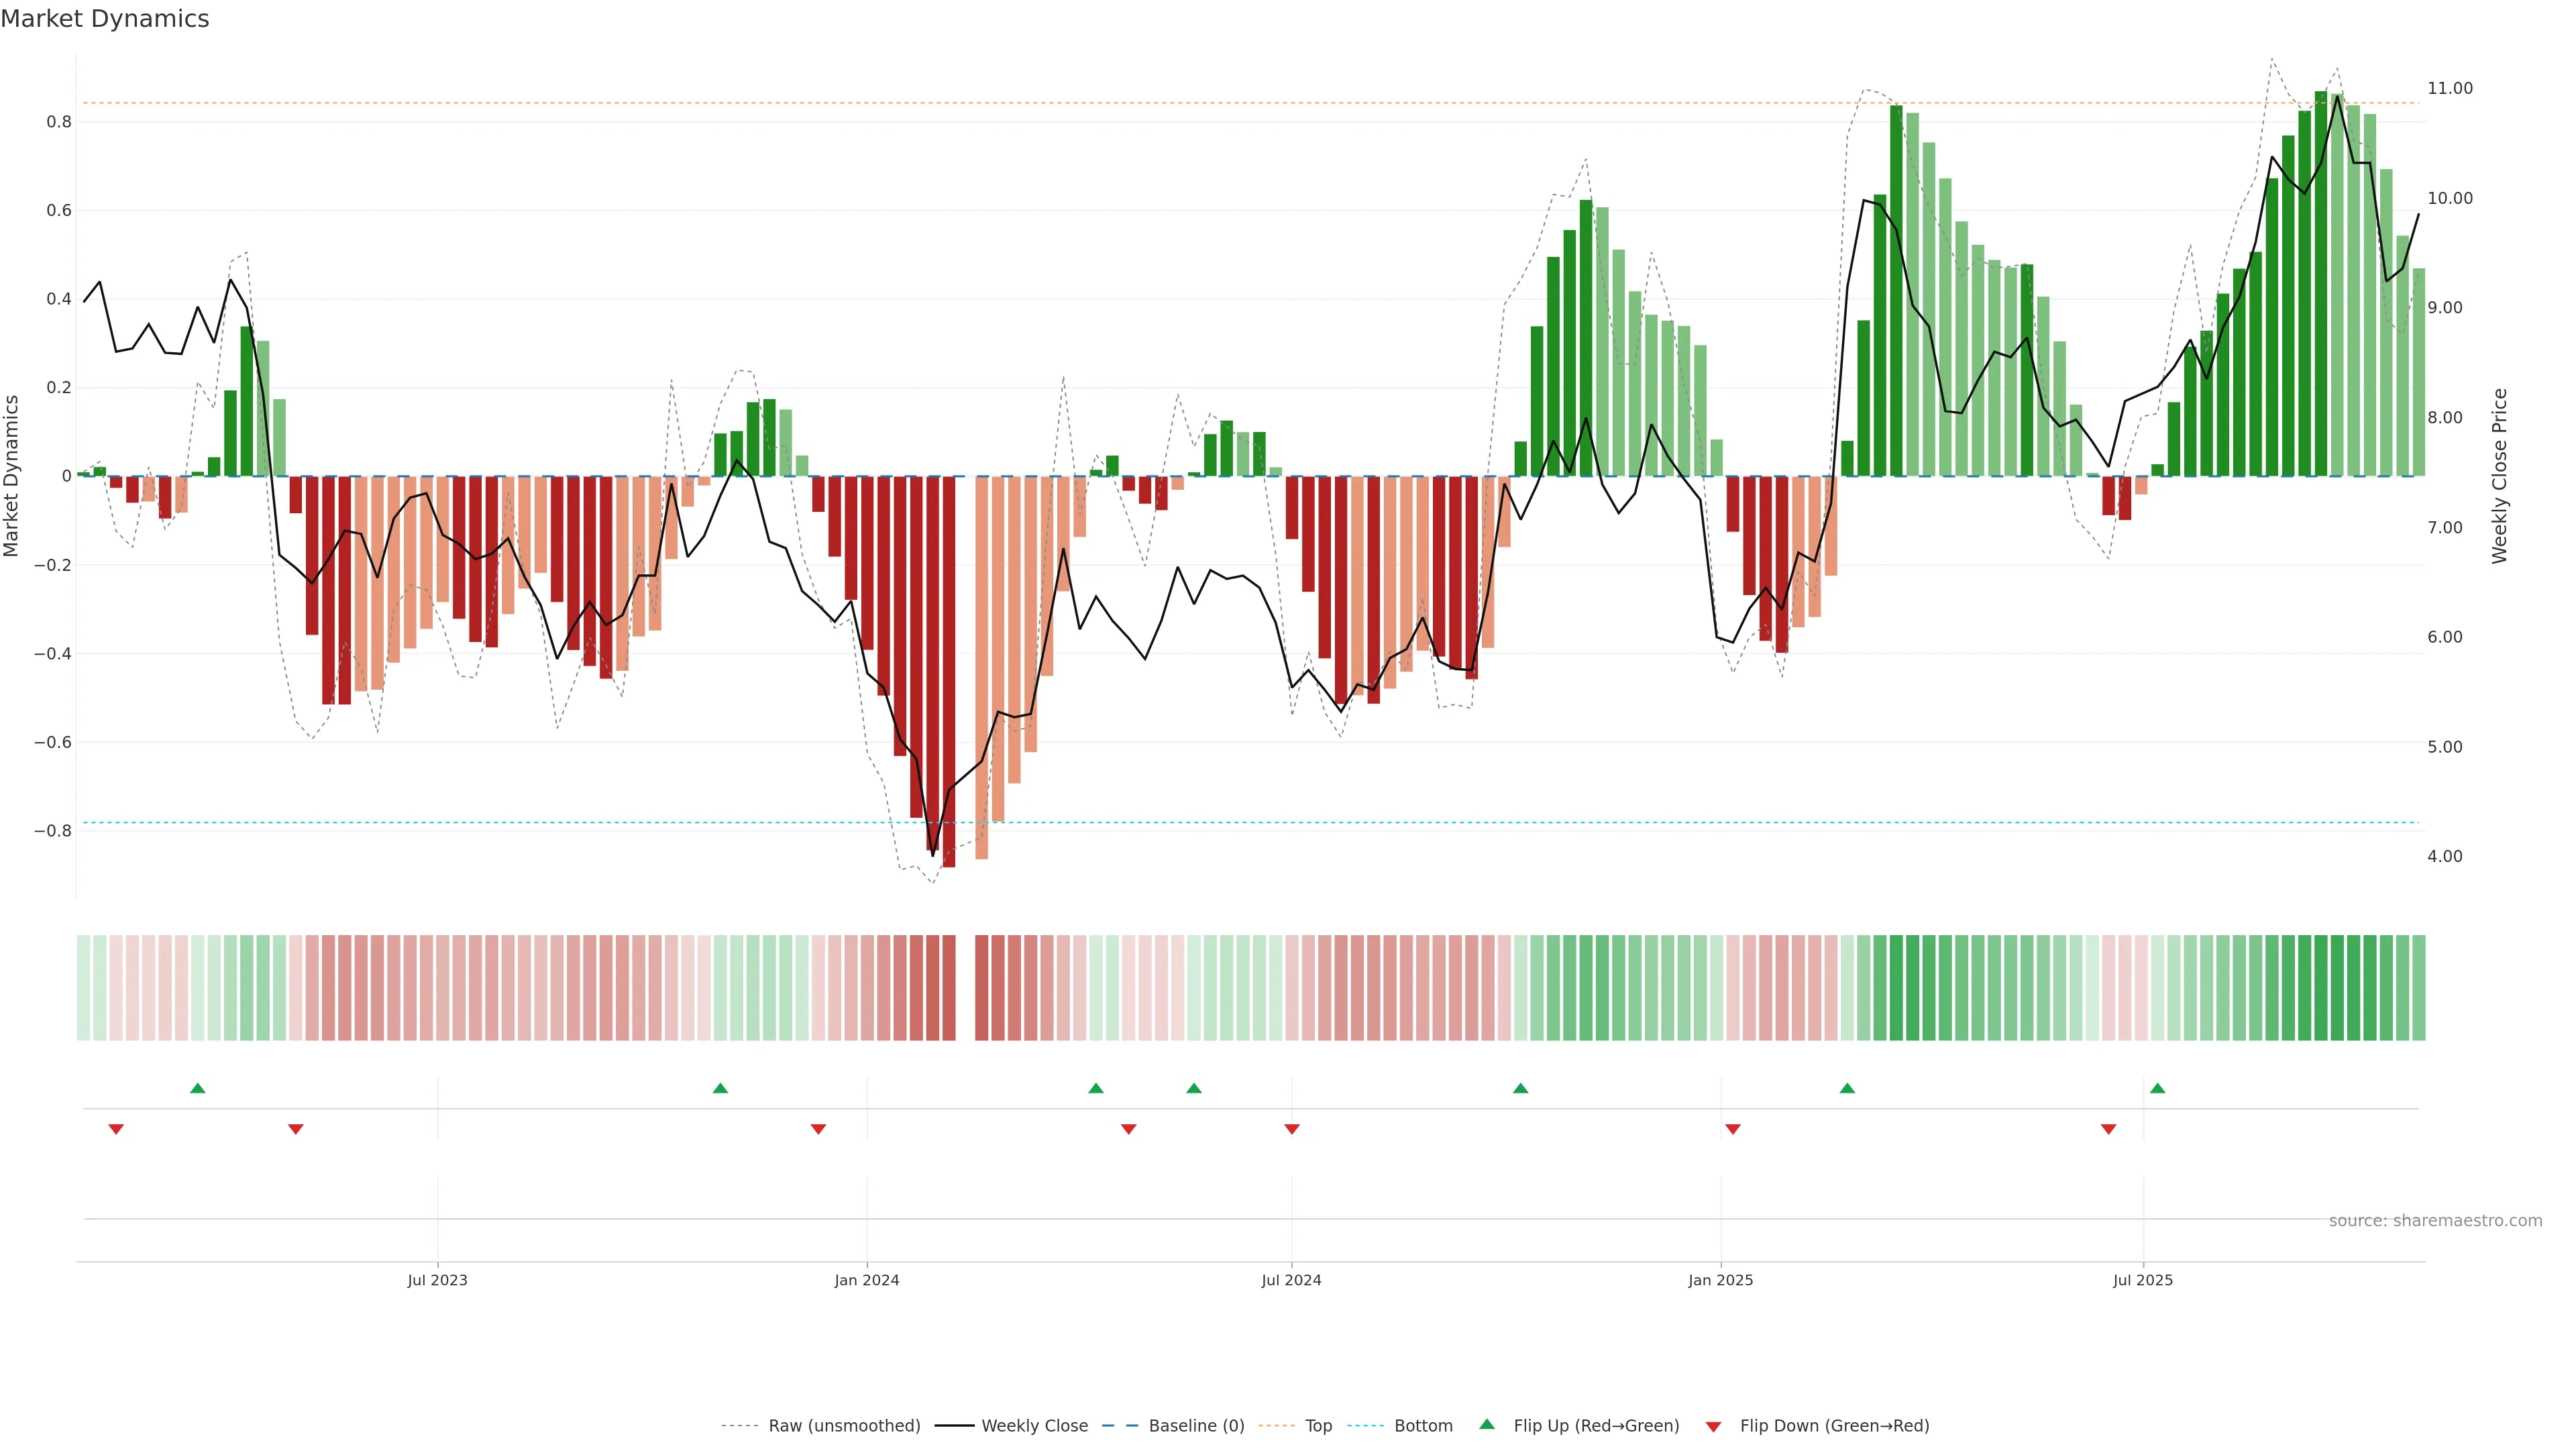Screen dimensions: 2576x1449
Task: Click the Jul 2023 x-axis label
Action: pyautogui.click(x=437, y=1280)
